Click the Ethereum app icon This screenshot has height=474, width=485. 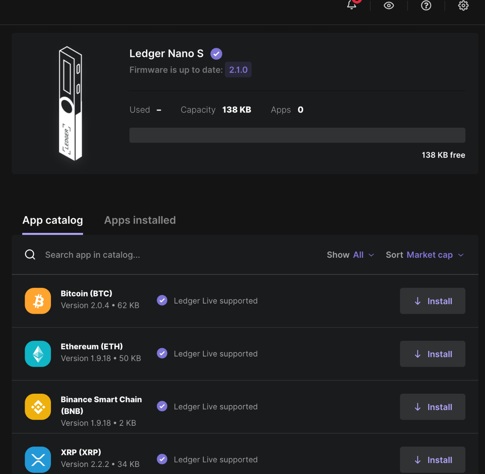(x=38, y=354)
